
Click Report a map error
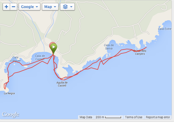(158, 117)
